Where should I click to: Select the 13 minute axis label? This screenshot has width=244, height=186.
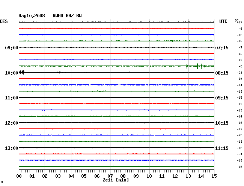coord(188,176)
